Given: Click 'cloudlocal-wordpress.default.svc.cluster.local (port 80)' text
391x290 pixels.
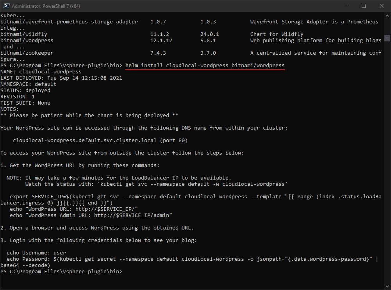Looking at the screenshot, I should click(100, 141).
